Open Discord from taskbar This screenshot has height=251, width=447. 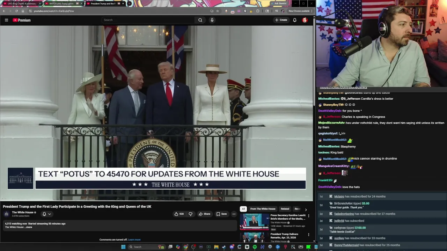[x=232, y=247]
